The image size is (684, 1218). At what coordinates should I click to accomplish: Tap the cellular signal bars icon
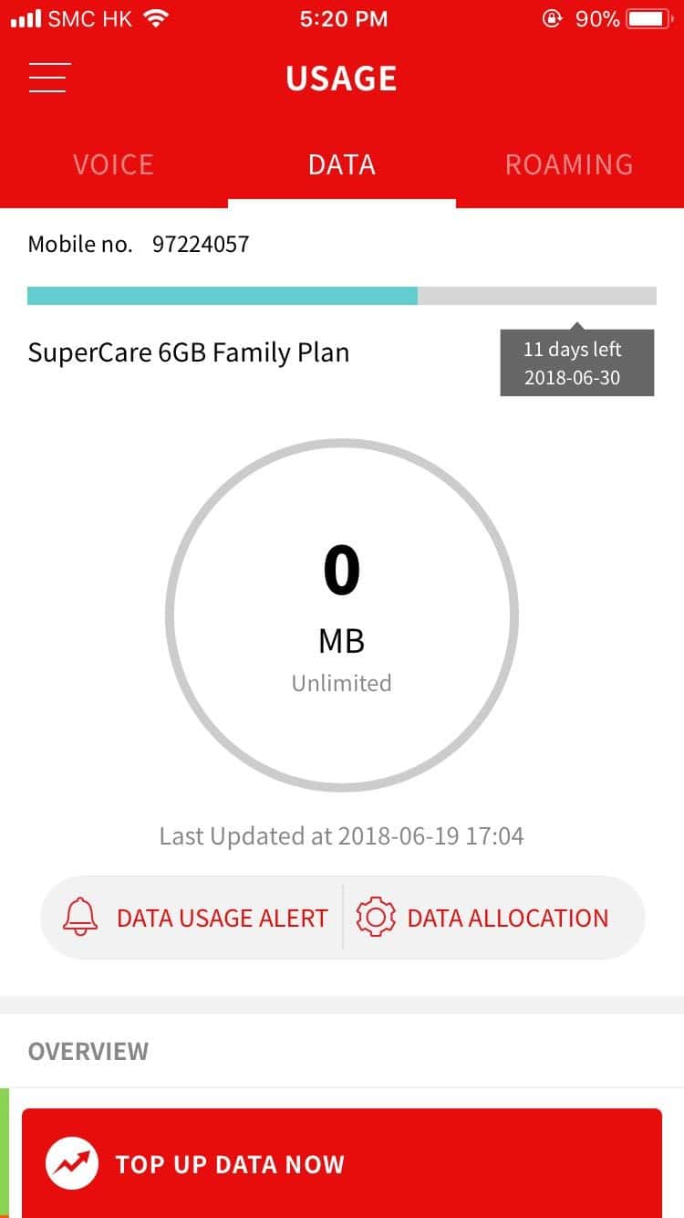coord(26,18)
